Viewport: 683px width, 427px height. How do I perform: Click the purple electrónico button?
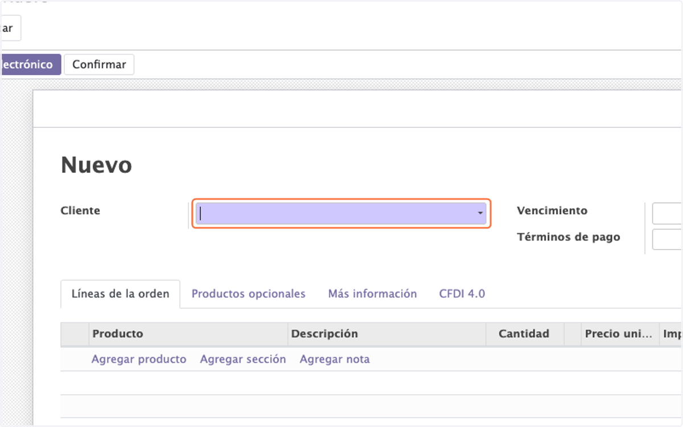tap(30, 64)
